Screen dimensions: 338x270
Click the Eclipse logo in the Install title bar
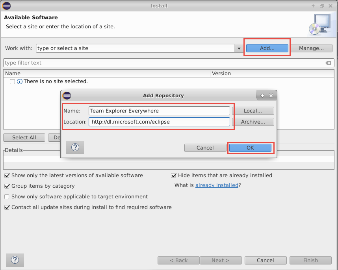(6, 6)
